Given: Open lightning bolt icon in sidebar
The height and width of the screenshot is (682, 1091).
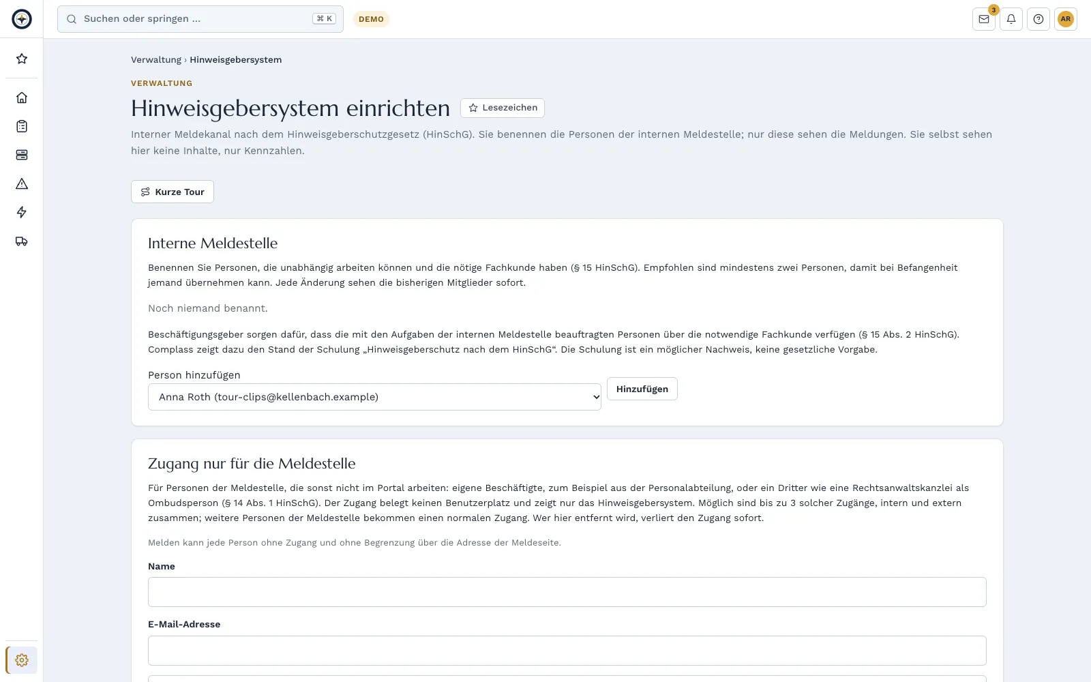Looking at the screenshot, I should pyautogui.click(x=22, y=212).
